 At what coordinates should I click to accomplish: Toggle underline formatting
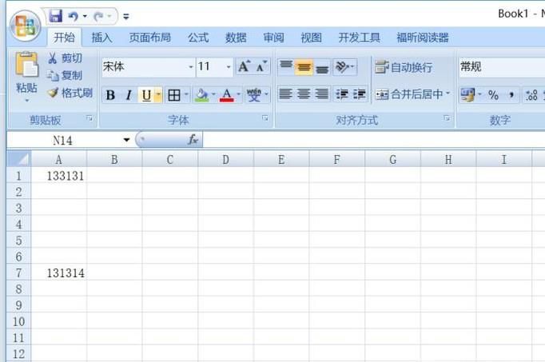coord(146,95)
